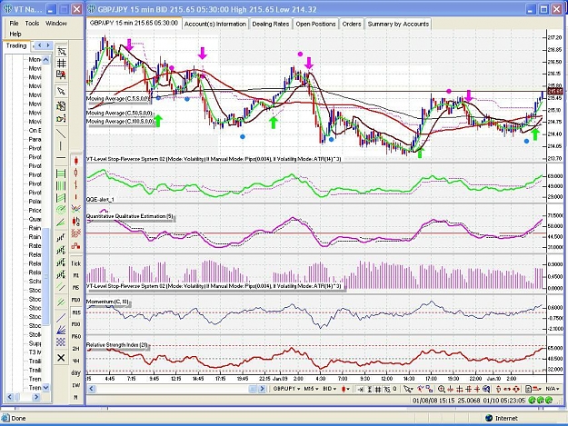The image size is (568, 426).
Task: Select the blue fan lines tool
Action: point(61,330)
